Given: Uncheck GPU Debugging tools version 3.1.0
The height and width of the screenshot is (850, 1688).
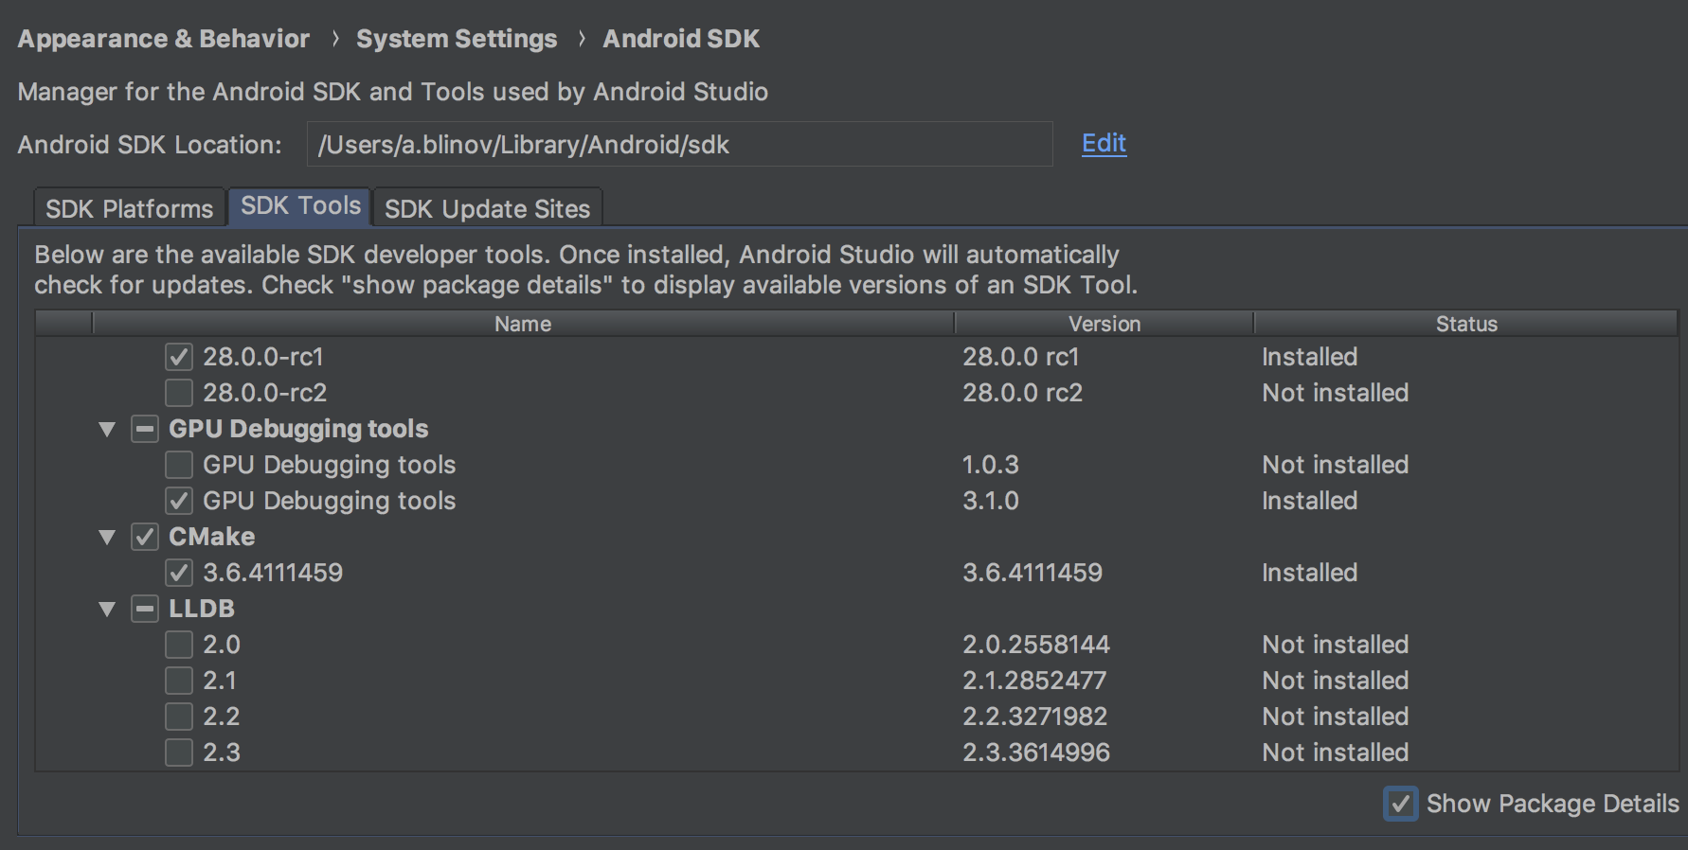Looking at the screenshot, I should coord(179,501).
